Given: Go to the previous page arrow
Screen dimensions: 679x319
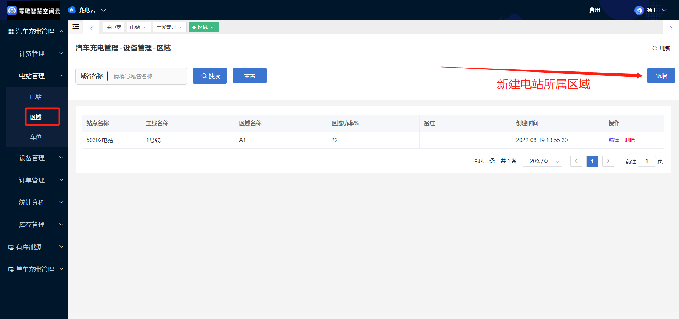Looking at the screenshot, I should [x=576, y=161].
